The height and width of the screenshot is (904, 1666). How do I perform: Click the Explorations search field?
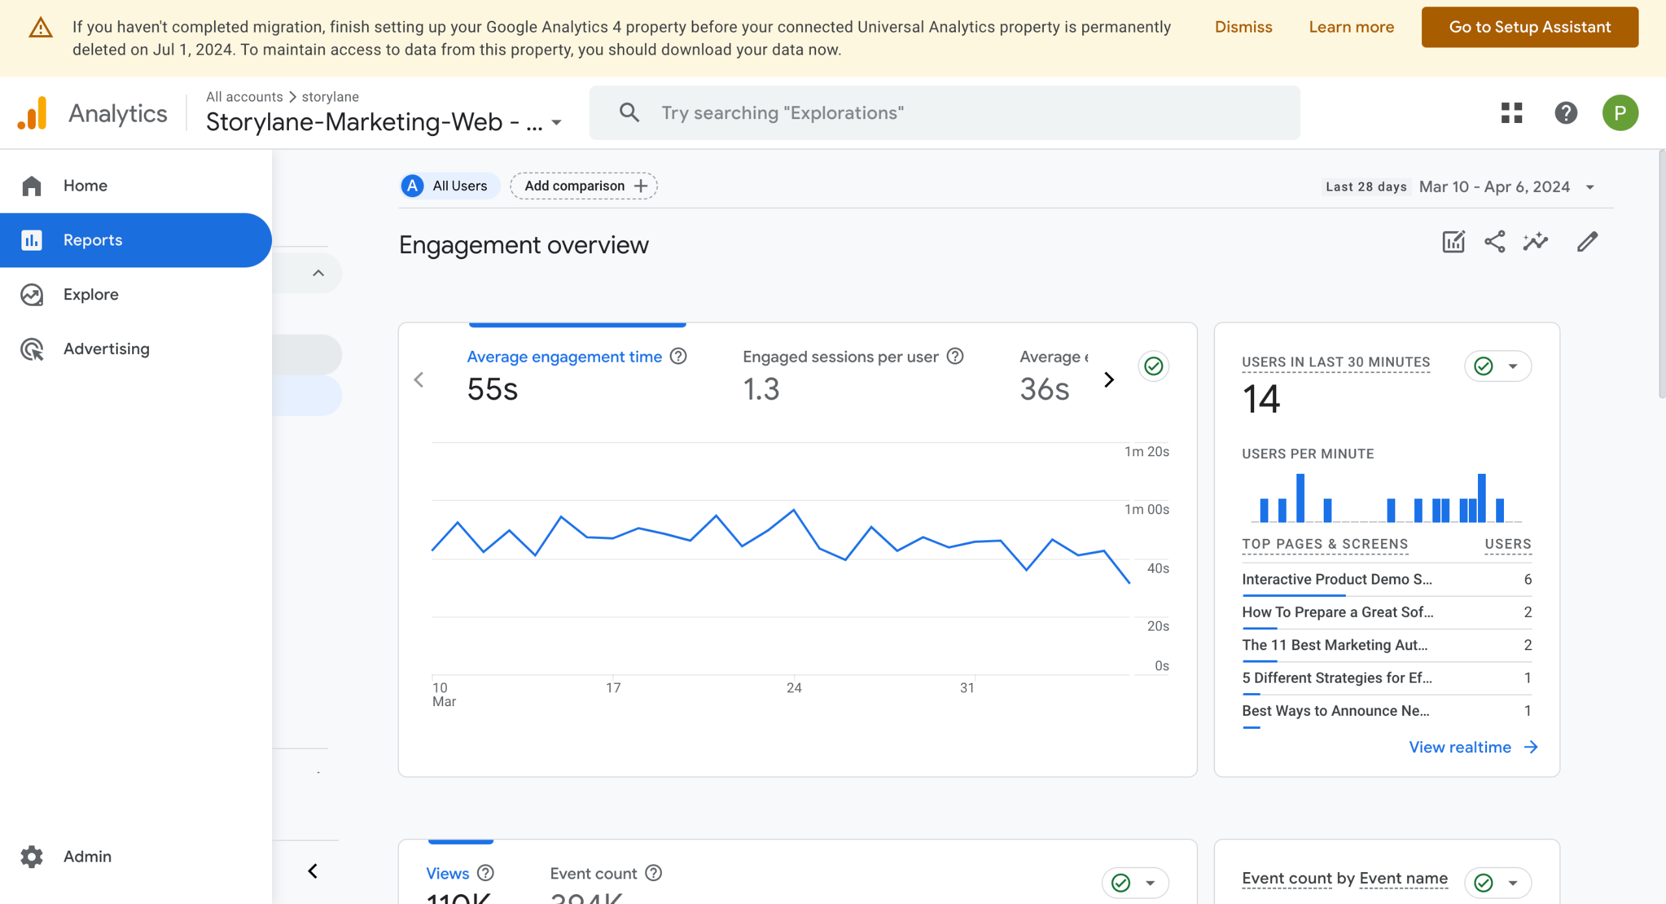tap(944, 113)
